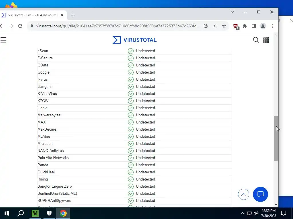293x219 pixels.
Task: Open the Chrome profile avatar
Action: coord(263,26)
